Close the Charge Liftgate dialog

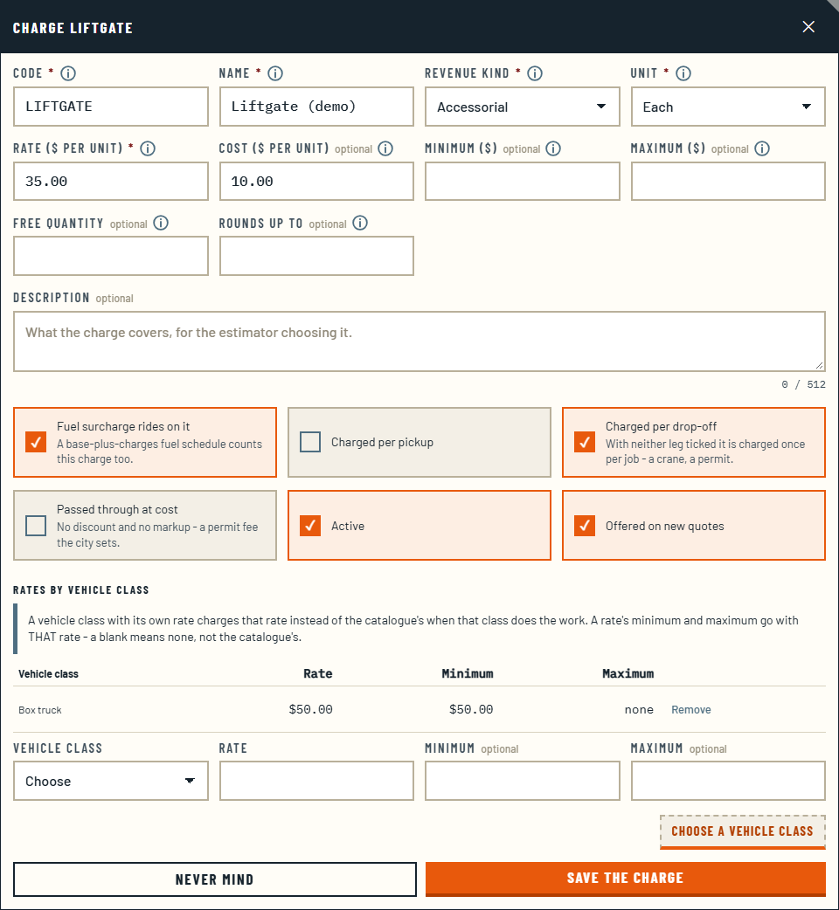(808, 27)
